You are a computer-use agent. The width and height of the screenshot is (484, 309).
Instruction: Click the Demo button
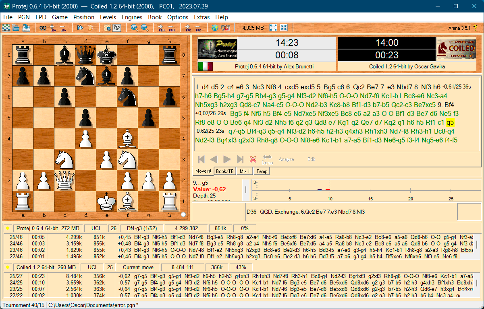point(267,159)
